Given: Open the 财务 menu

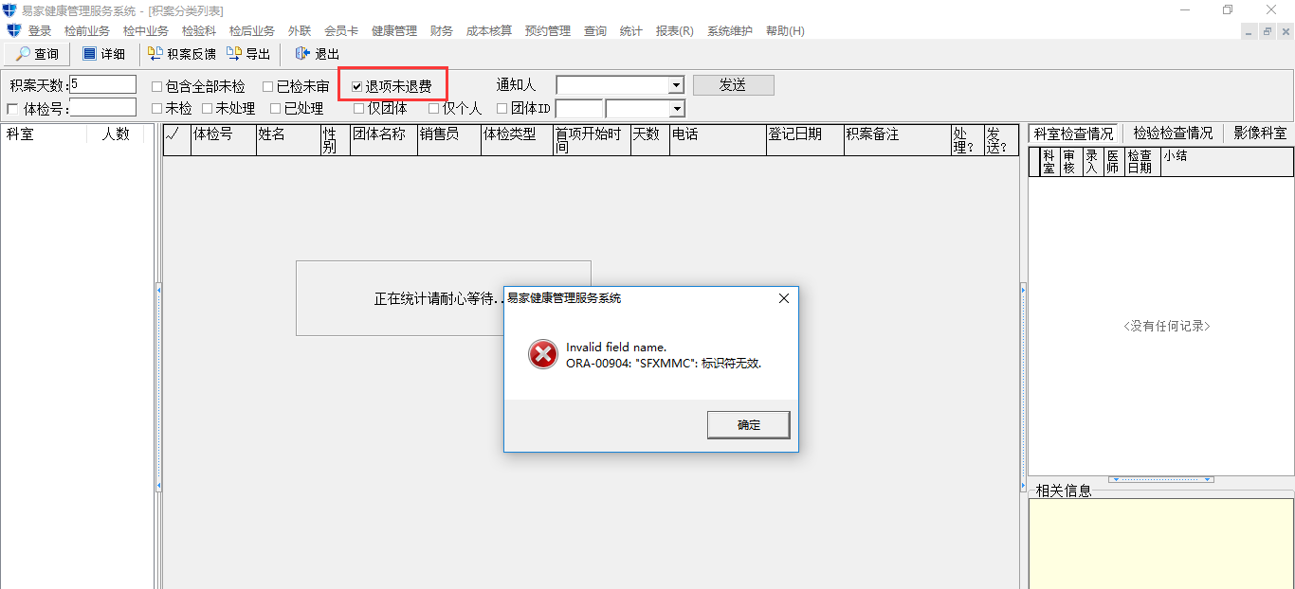Looking at the screenshot, I should [442, 30].
